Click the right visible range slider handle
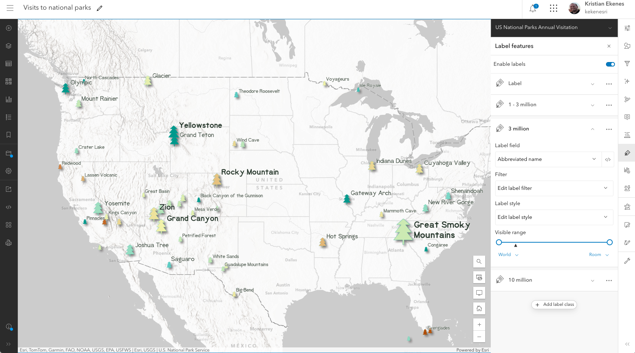The height and width of the screenshot is (353, 635). click(x=610, y=242)
